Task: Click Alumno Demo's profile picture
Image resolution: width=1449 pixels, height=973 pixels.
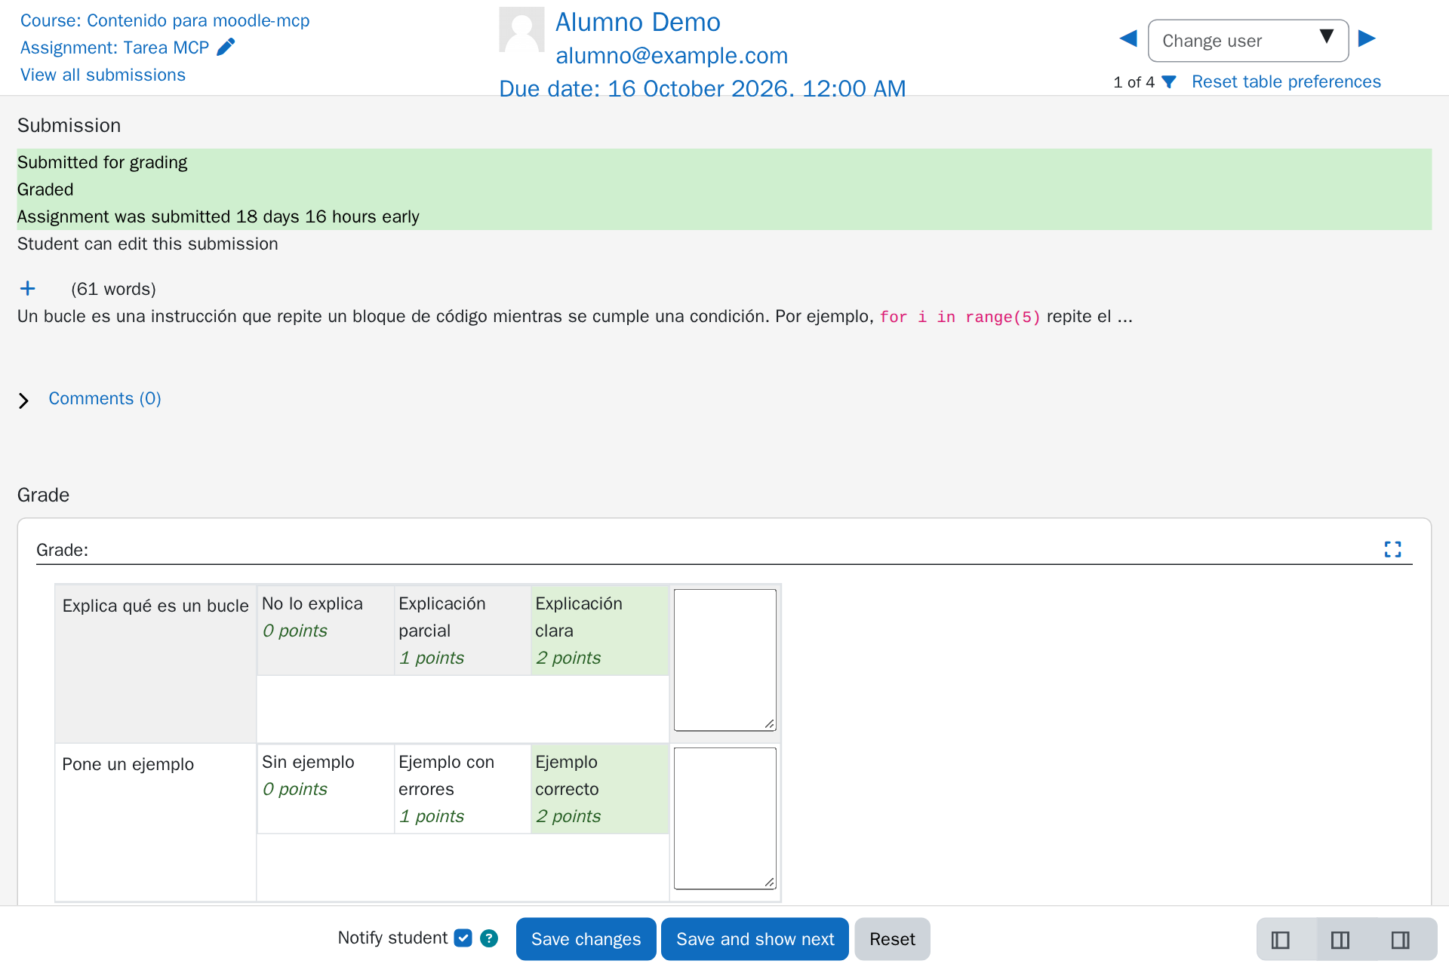Action: pyautogui.click(x=521, y=29)
